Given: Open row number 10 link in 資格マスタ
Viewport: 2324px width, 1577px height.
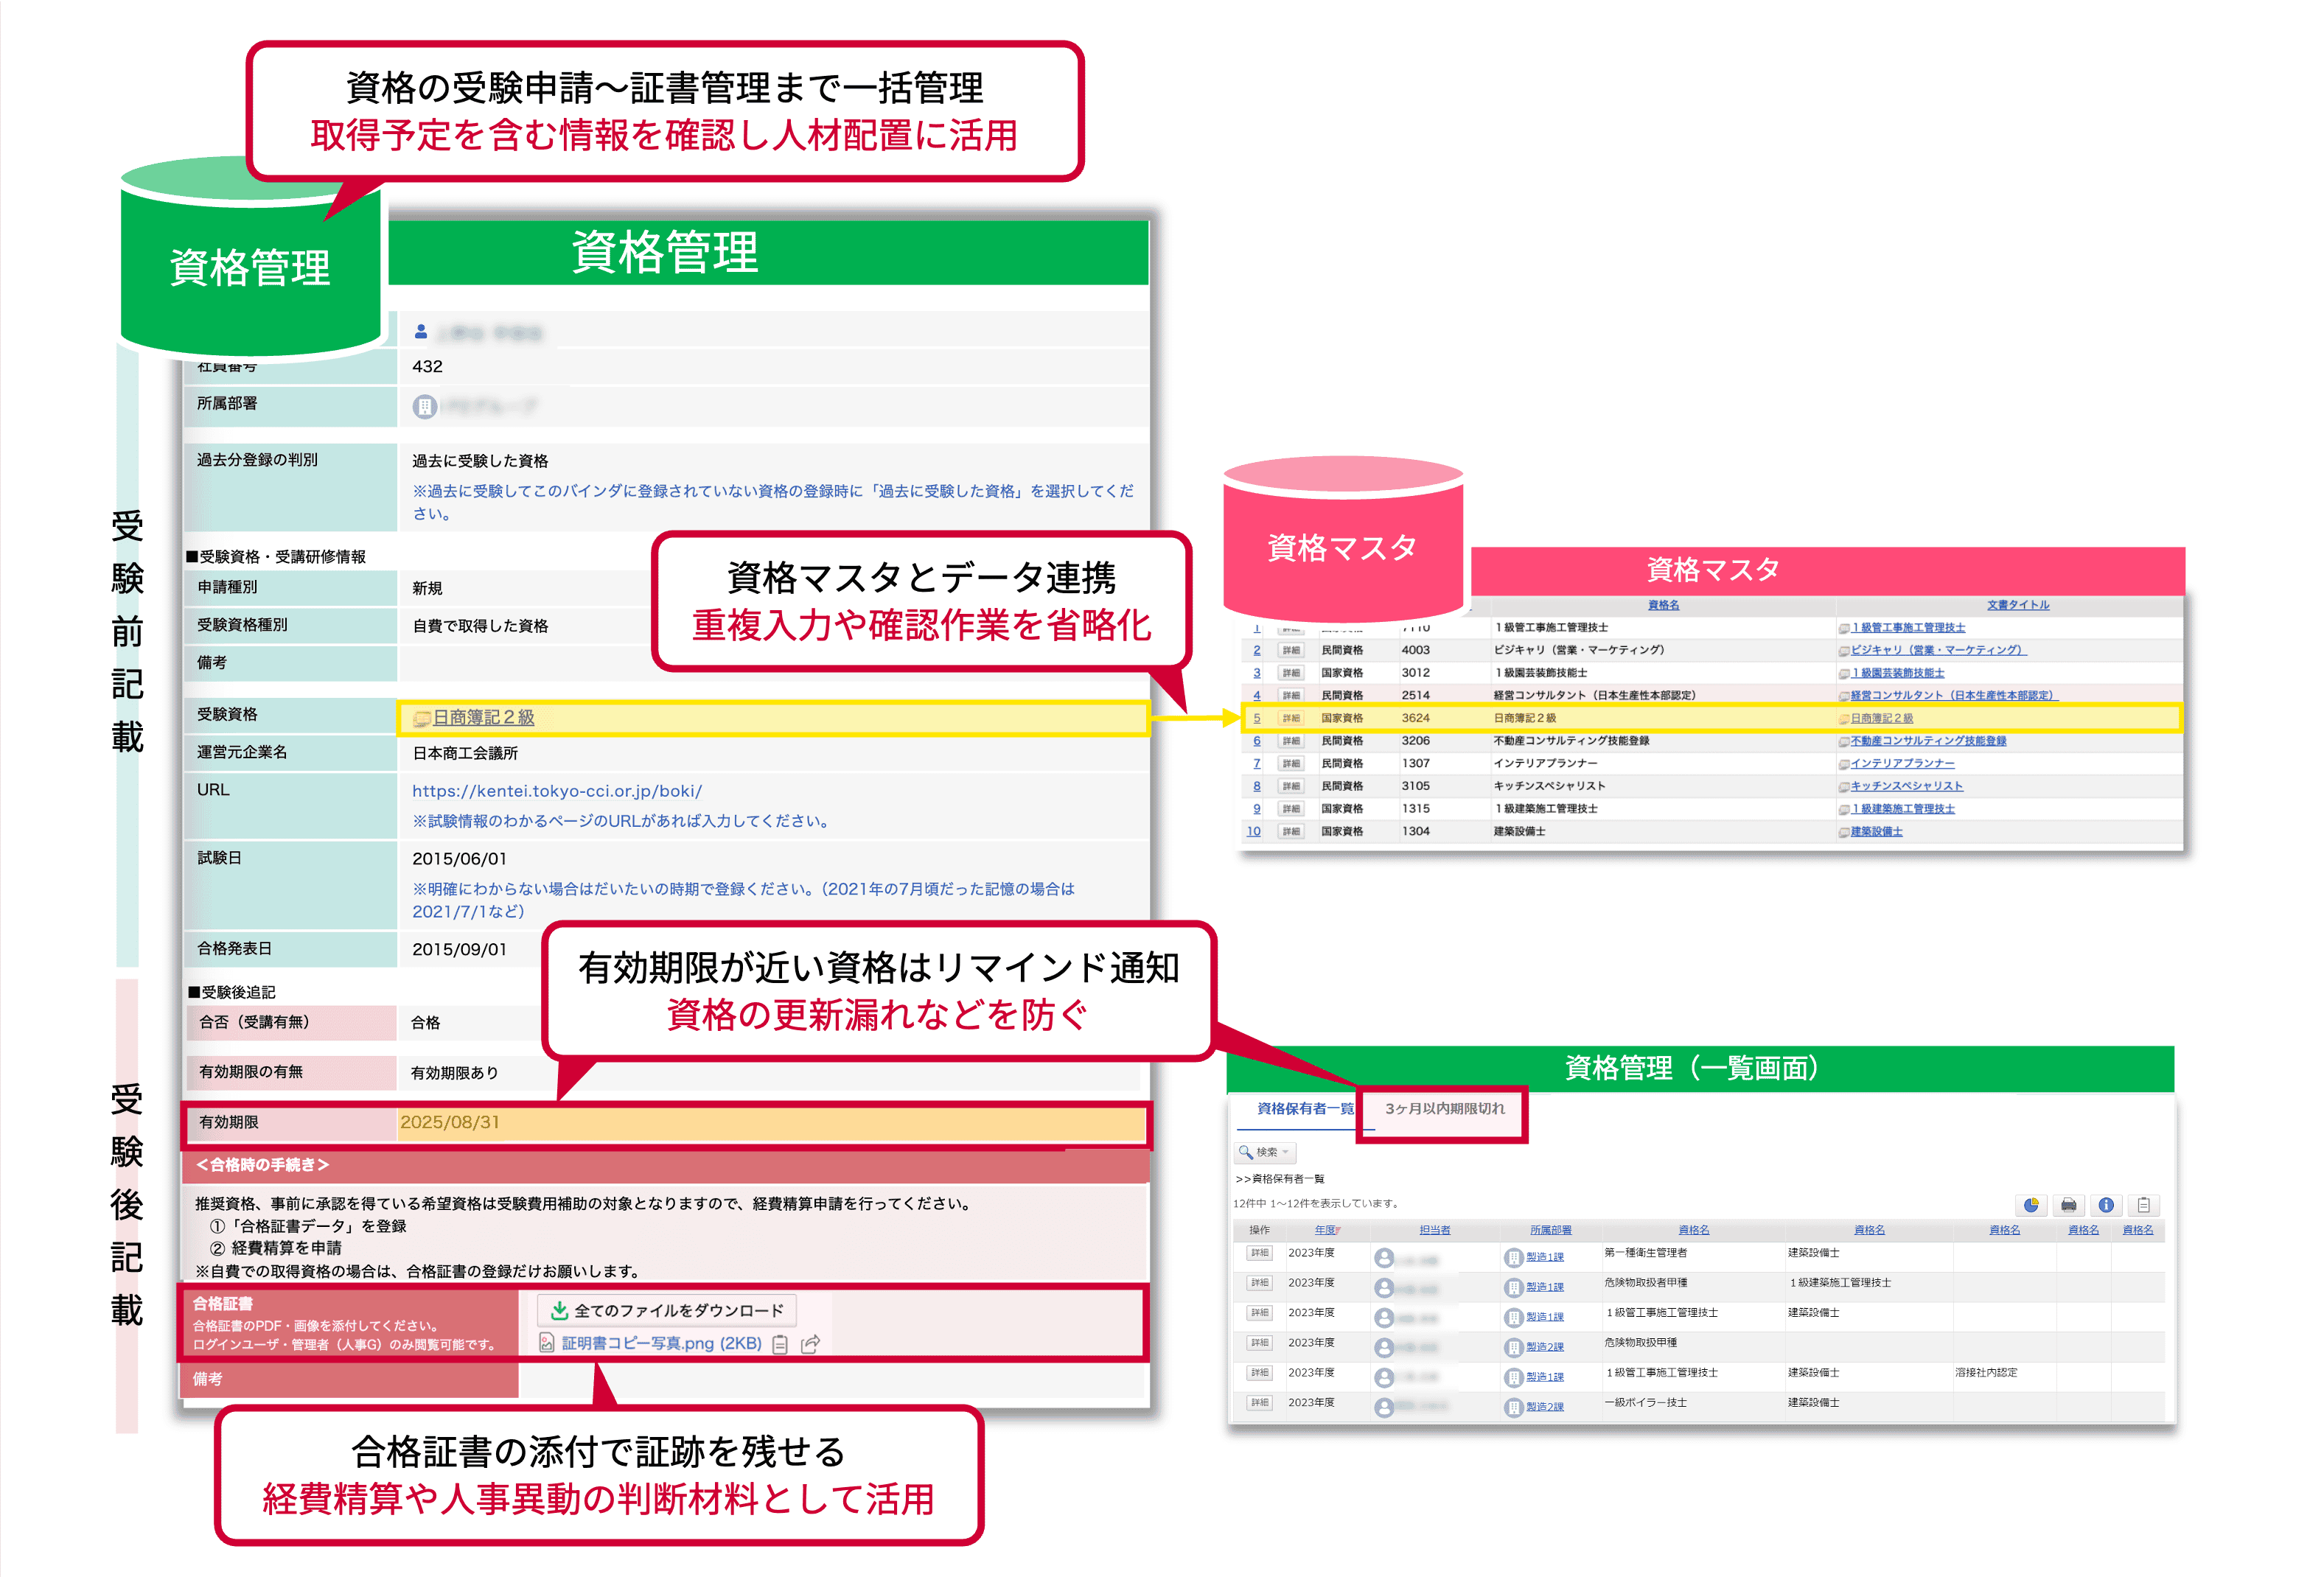Looking at the screenshot, I should 1254,831.
